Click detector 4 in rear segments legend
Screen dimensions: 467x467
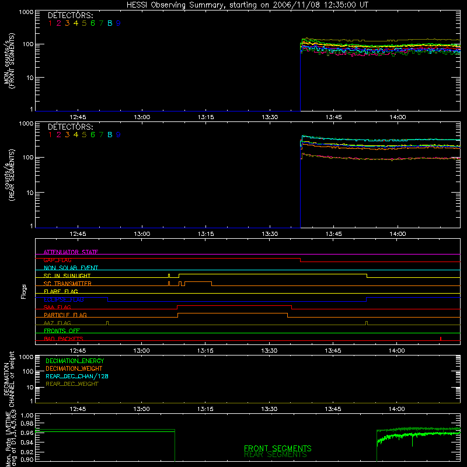coord(76,135)
